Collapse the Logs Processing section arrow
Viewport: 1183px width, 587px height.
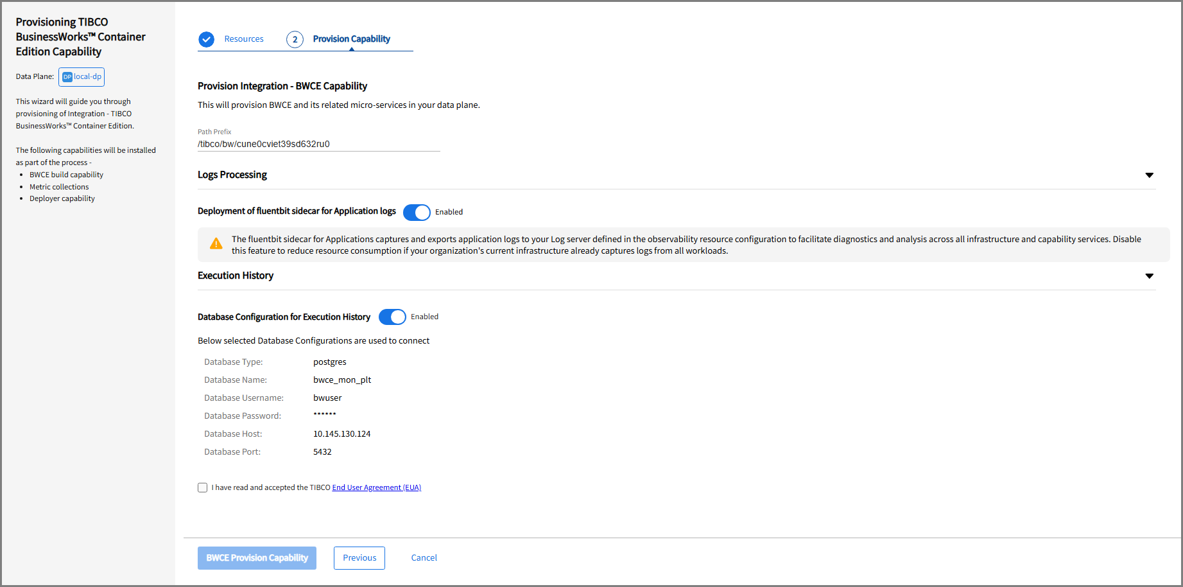coord(1149,175)
